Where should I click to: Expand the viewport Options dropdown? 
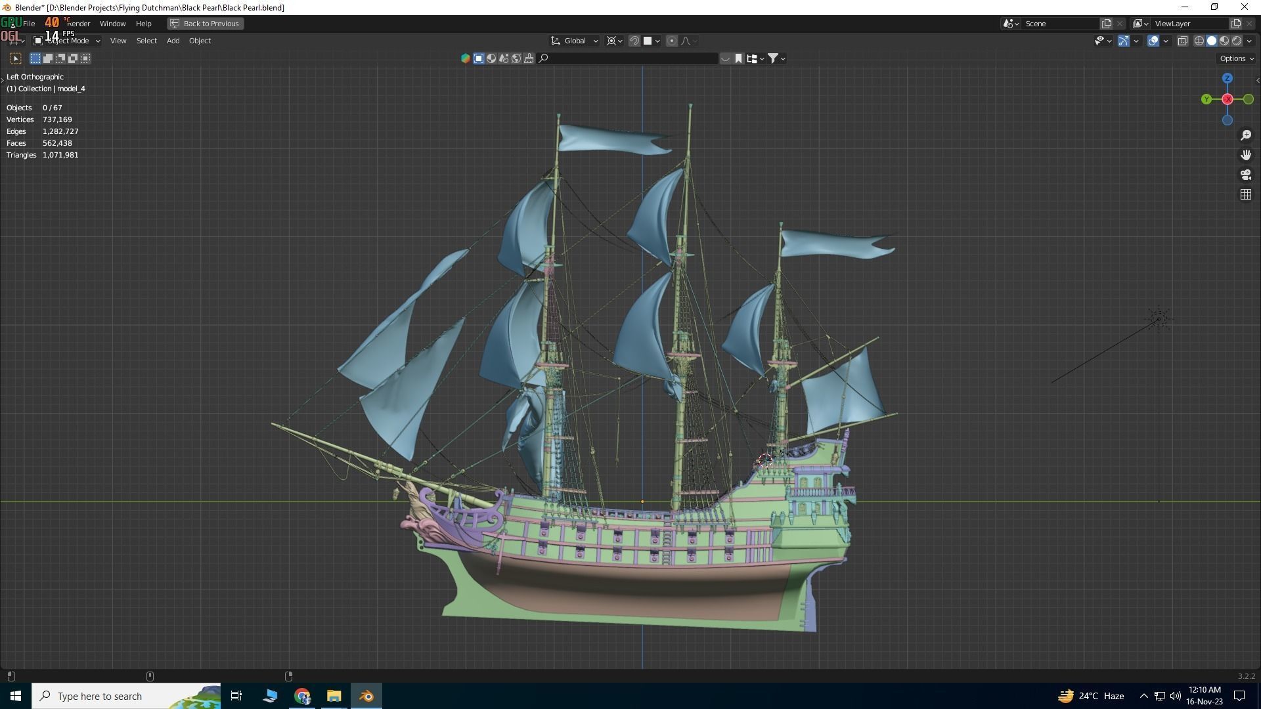tap(1237, 58)
